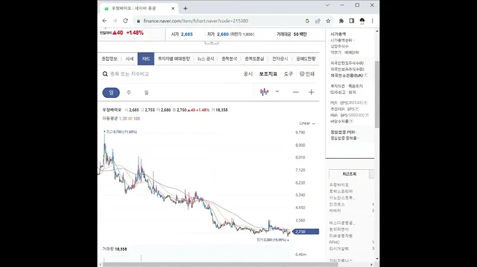Image resolution: width=477 pixels, height=267 pixels.
Task: Open the 도구 tools menu
Action: (x=288, y=74)
